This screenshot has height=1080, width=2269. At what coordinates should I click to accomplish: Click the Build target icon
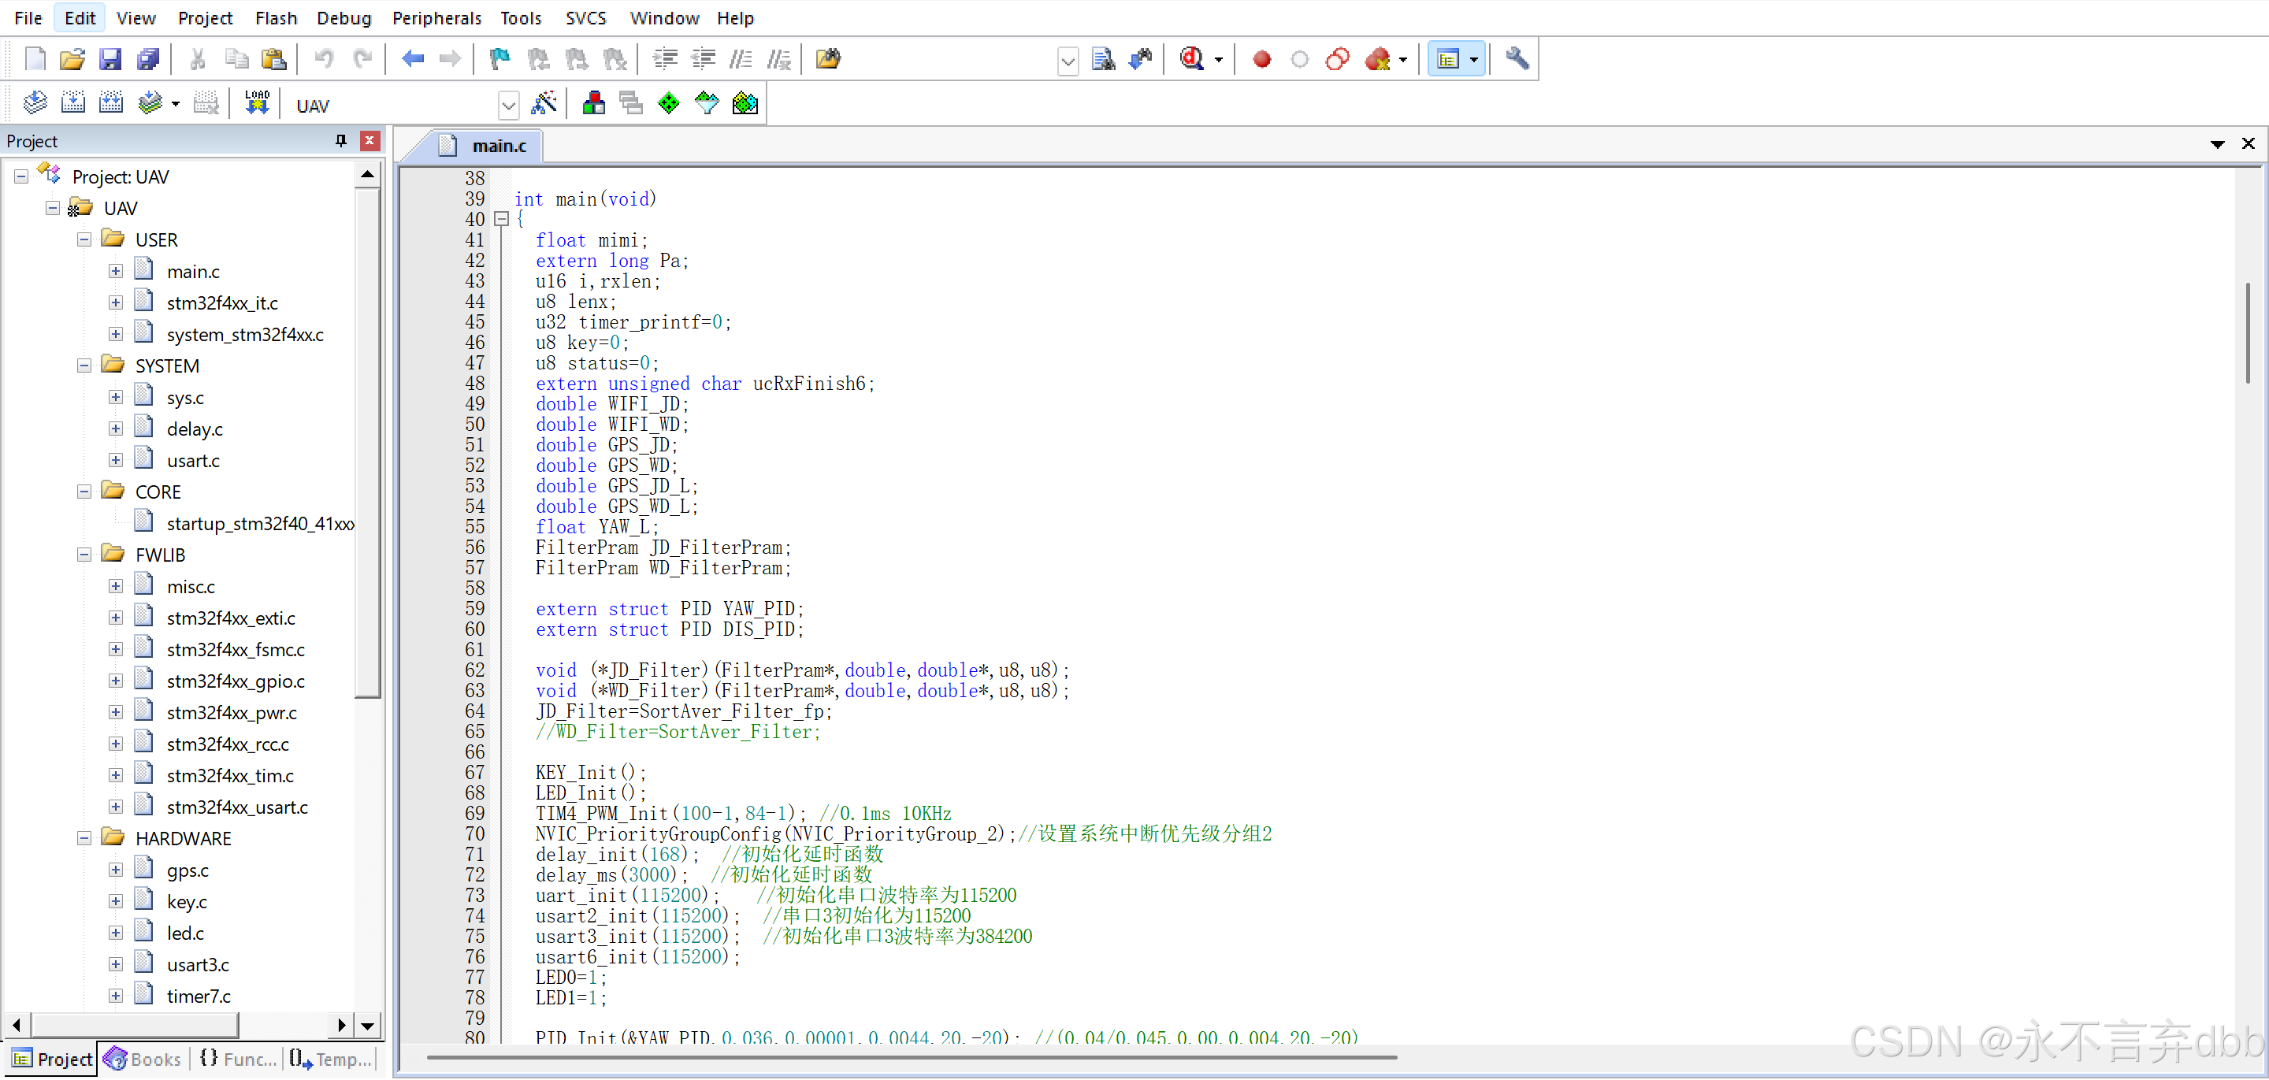click(x=73, y=104)
